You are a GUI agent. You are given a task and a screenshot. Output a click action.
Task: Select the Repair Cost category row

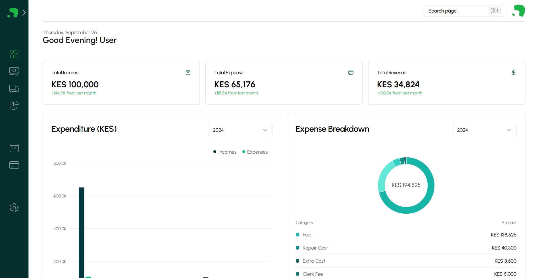coord(406,248)
